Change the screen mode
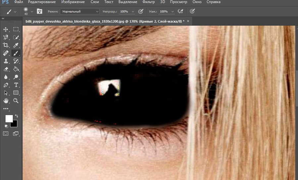This screenshot has width=298, height=180. pyautogui.click(x=16, y=134)
